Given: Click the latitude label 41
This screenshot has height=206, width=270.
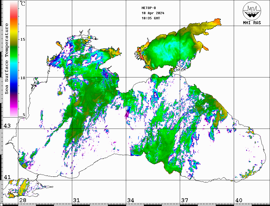Looking at the screenshot, I should pos(7,177).
